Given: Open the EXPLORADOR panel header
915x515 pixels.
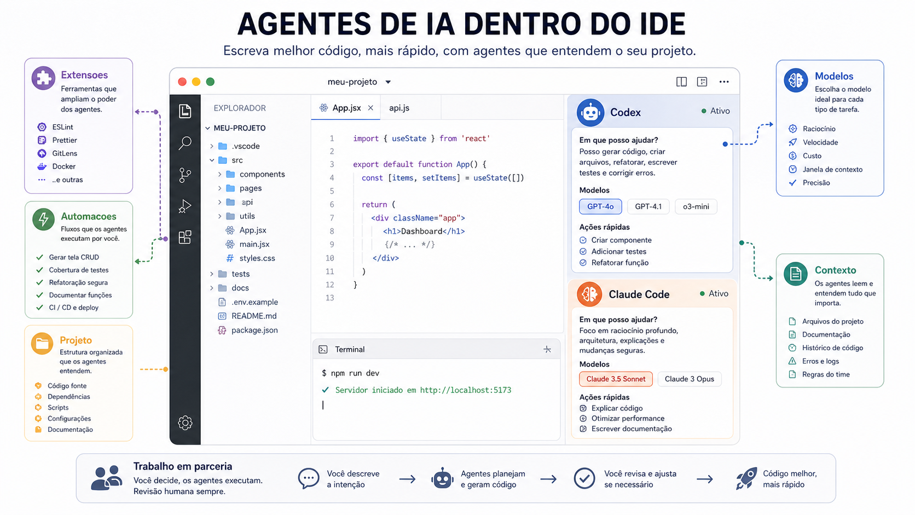Looking at the screenshot, I should tap(240, 108).
